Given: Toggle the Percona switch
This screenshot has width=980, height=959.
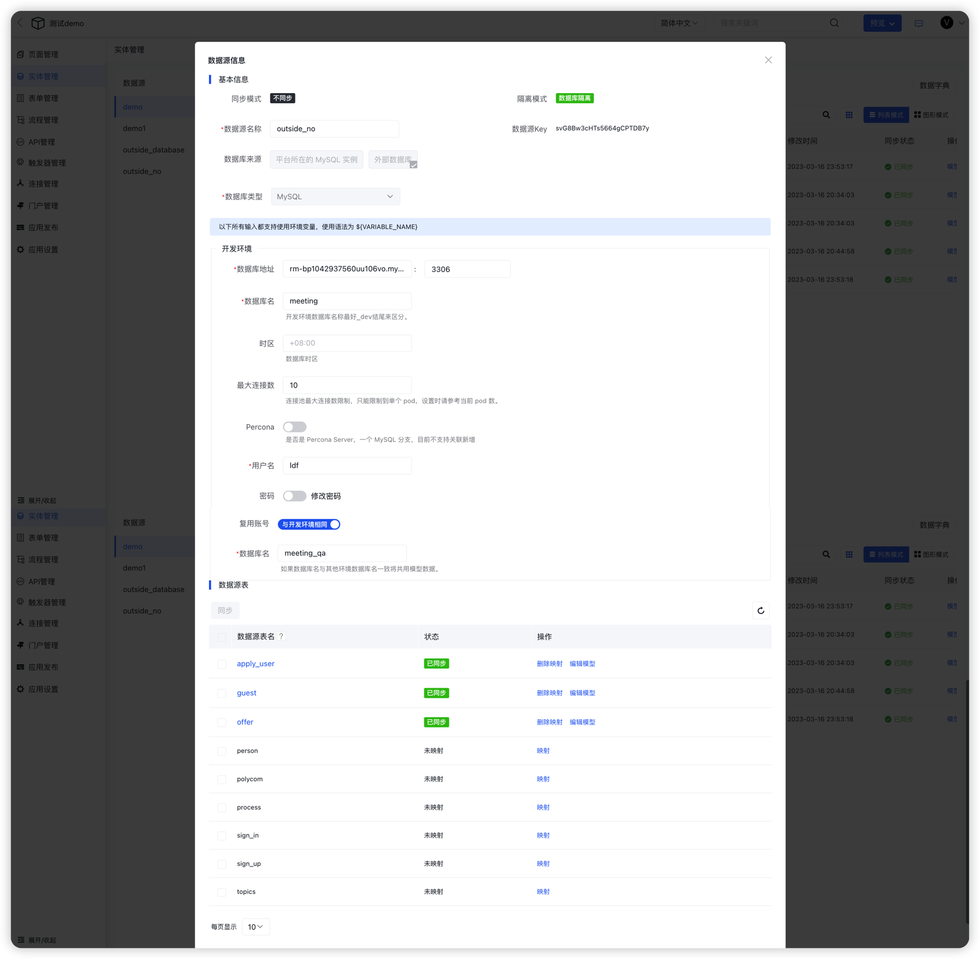Looking at the screenshot, I should click(294, 427).
